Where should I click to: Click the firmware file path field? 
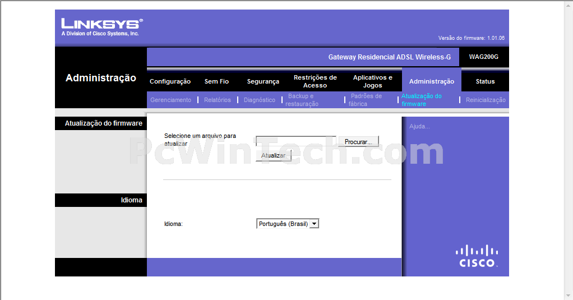[296, 141]
